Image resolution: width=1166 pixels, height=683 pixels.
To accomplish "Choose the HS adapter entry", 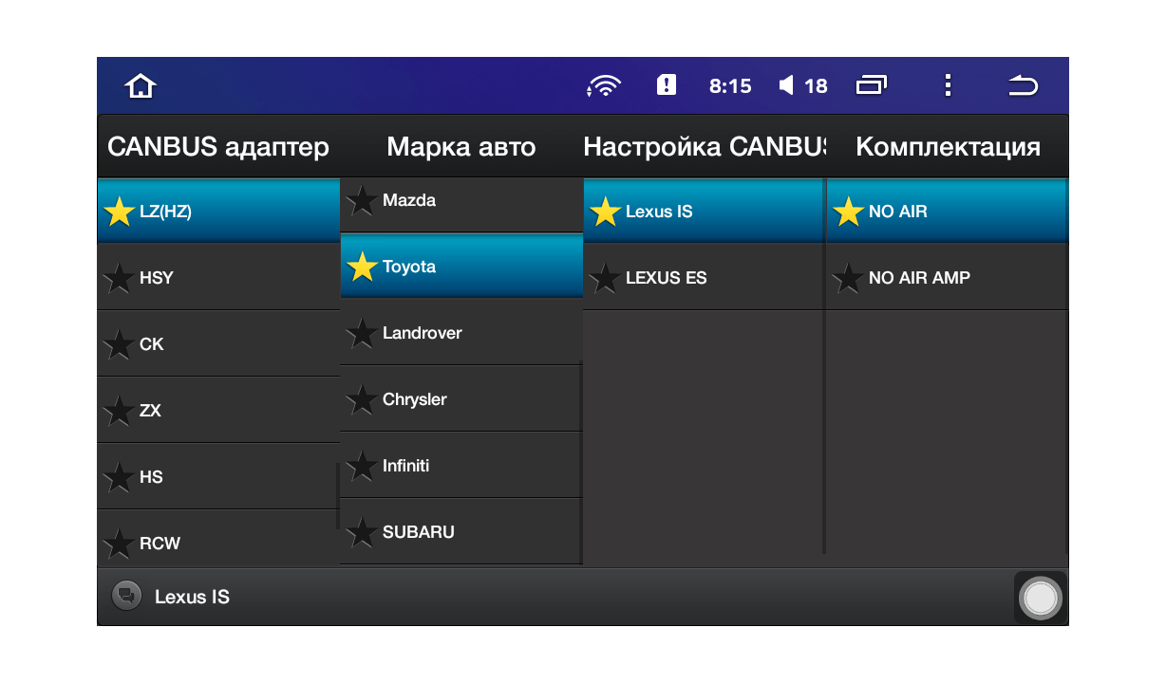I will (218, 476).
